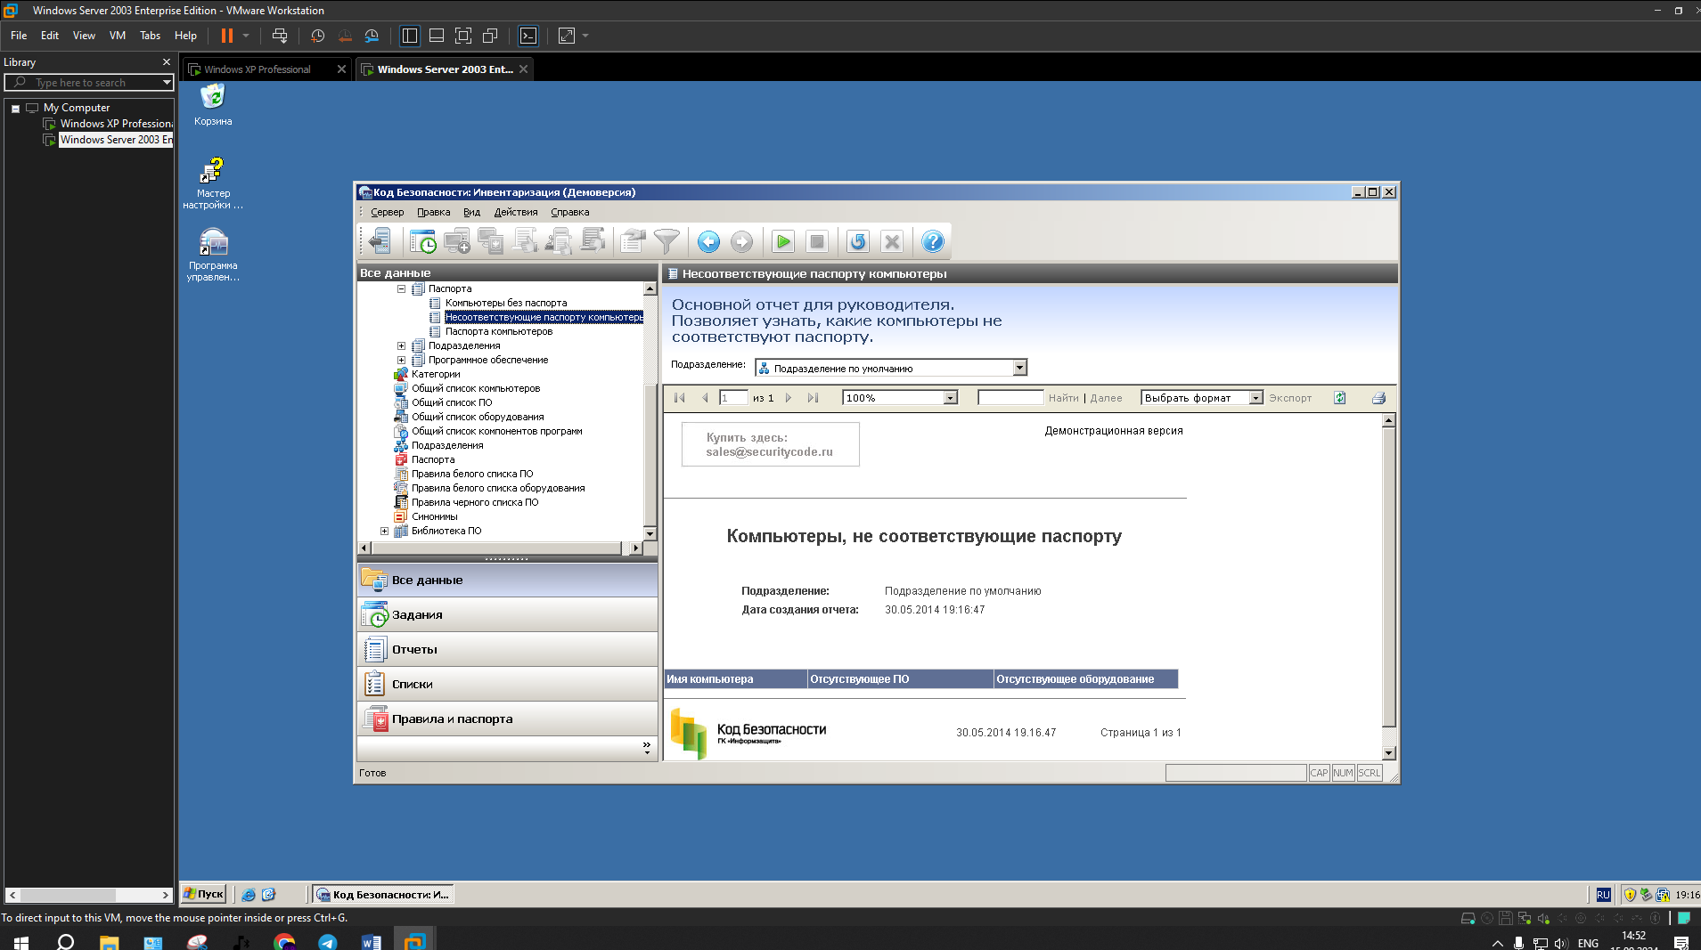Open the Правка menu
This screenshot has height=950, width=1701.
[x=433, y=212]
